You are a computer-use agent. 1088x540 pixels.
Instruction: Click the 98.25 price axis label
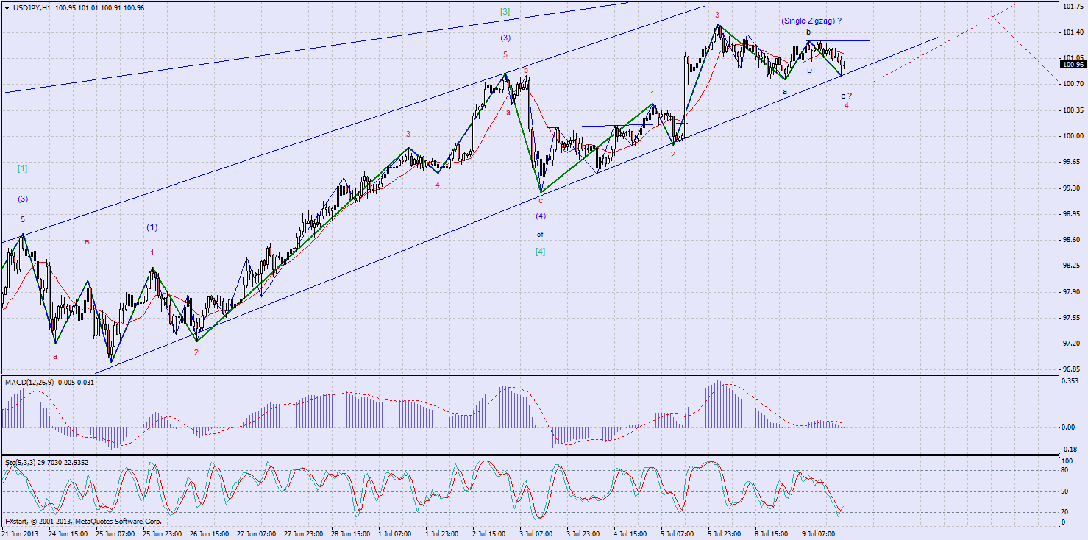click(1072, 266)
